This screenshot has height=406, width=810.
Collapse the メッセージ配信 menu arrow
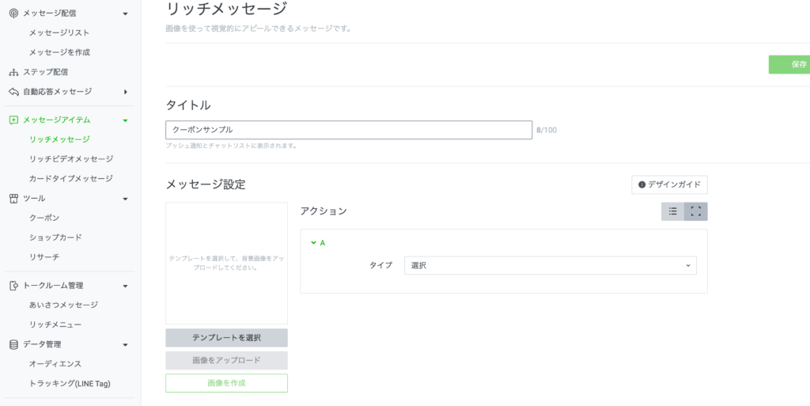click(125, 13)
